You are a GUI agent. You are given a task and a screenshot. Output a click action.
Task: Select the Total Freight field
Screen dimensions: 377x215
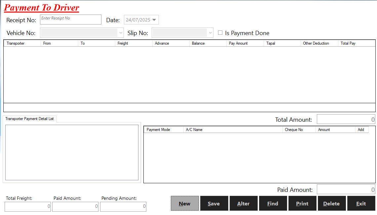point(28,206)
